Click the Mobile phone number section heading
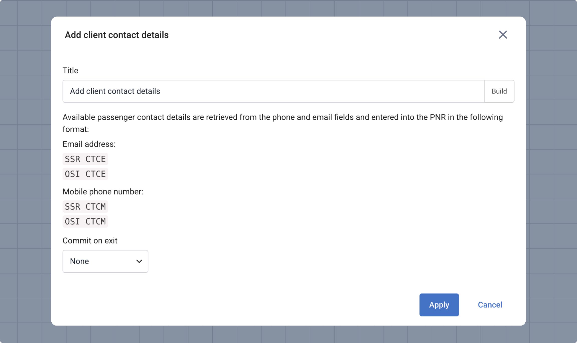Viewport: 577px width, 343px height. point(103,191)
